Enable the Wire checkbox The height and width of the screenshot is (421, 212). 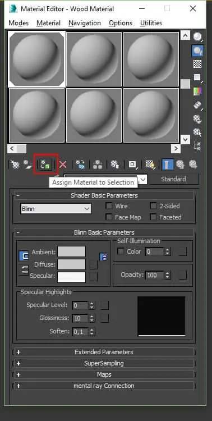(x=109, y=206)
